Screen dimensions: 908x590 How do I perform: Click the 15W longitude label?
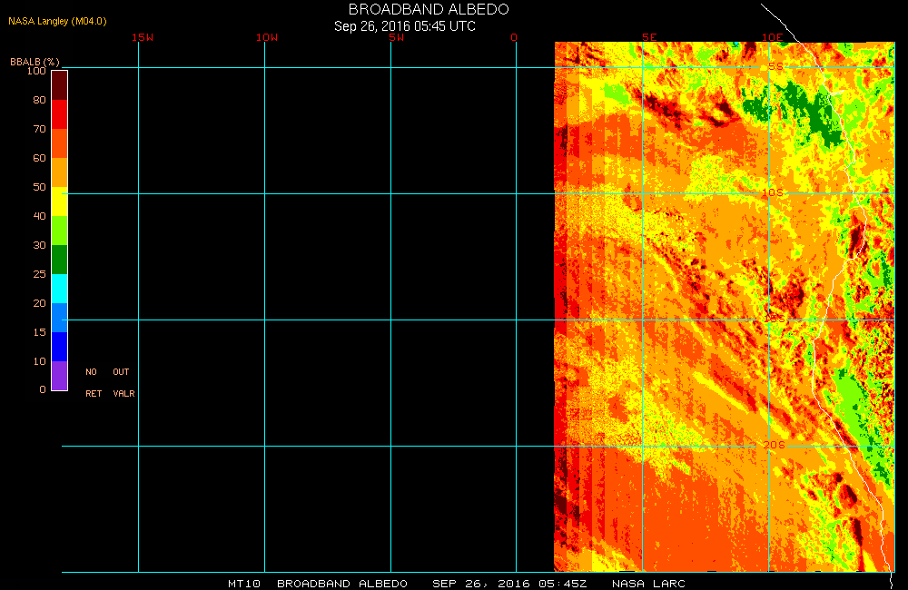(x=142, y=37)
